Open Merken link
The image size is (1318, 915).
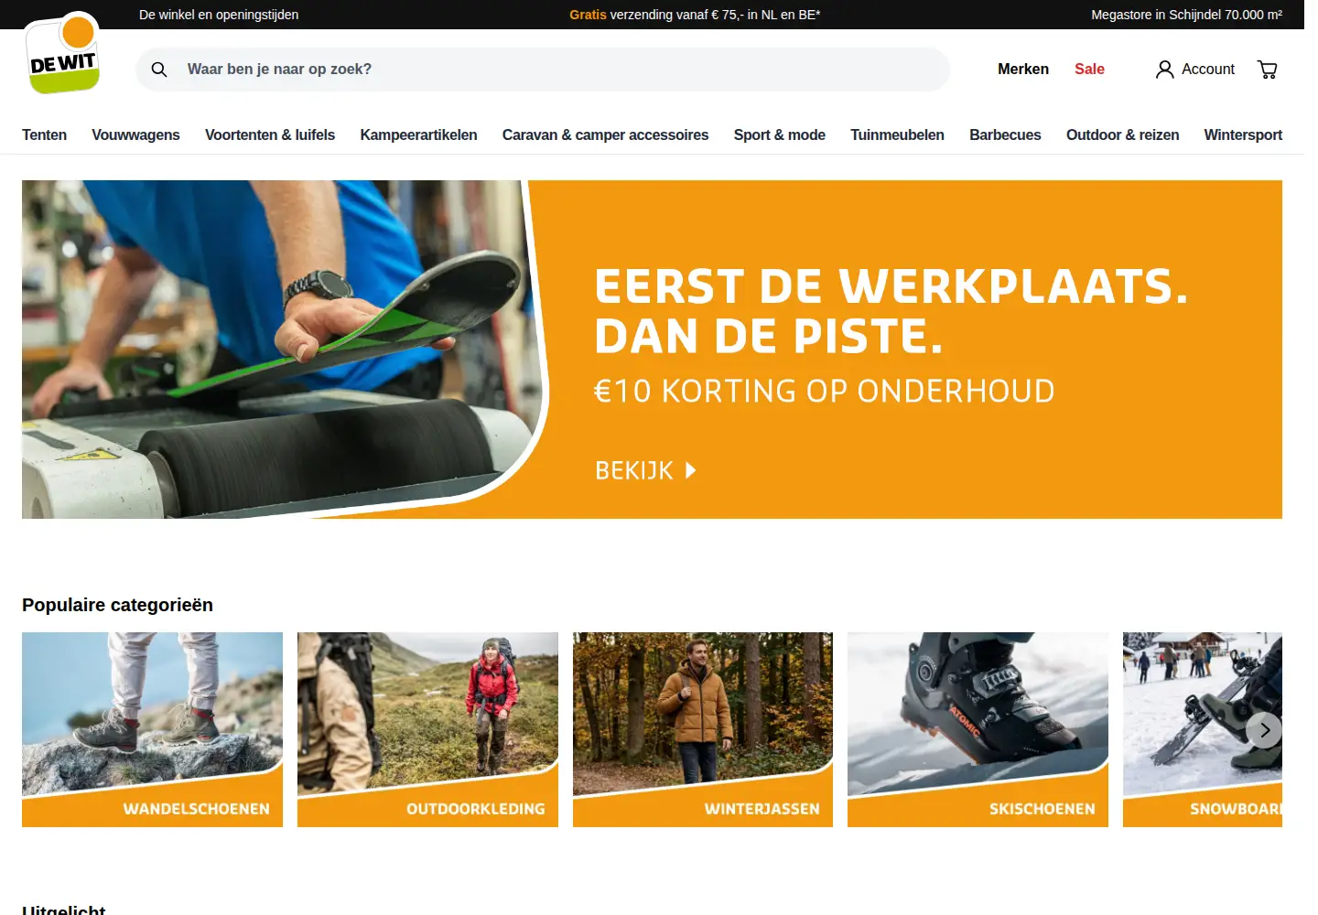(1023, 70)
